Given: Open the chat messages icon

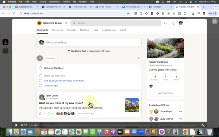Looking at the screenshot, I should click(x=166, y=23).
